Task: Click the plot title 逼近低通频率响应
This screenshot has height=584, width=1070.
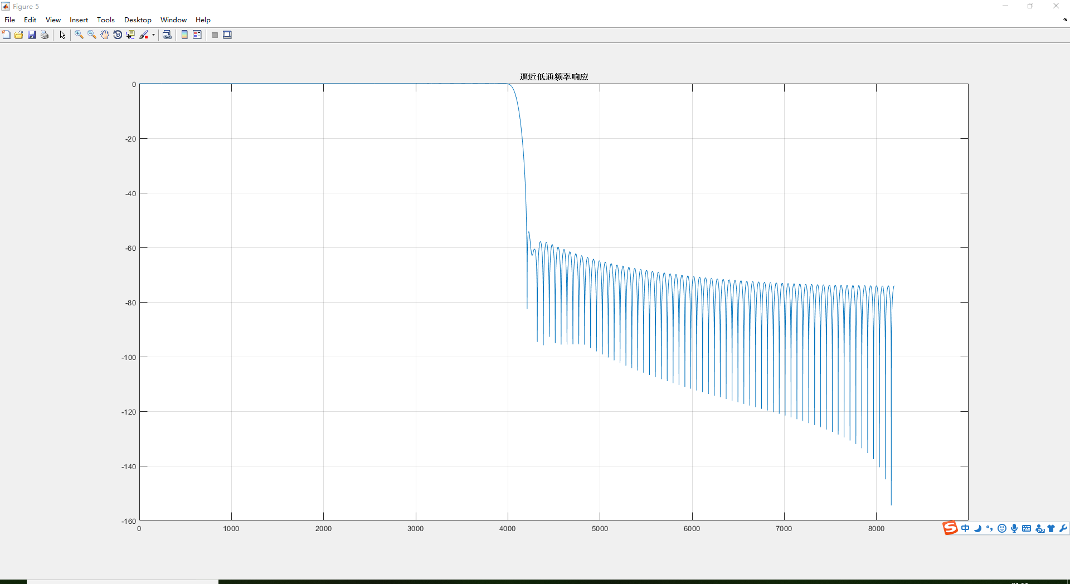Action: [x=554, y=76]
